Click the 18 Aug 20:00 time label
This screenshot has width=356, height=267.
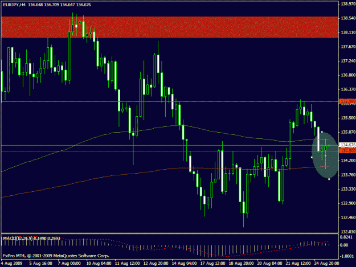click(241, 263)
